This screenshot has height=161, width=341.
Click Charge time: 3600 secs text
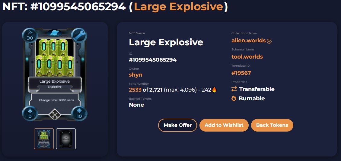(x=56, y=100)
